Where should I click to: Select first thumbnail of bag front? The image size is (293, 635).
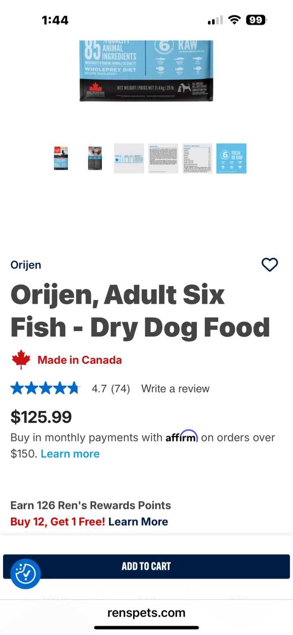coord(61,158)
